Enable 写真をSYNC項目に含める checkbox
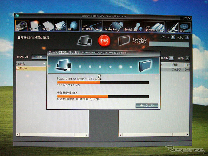This screenshot has width=208, height=156. click(19, 38)
